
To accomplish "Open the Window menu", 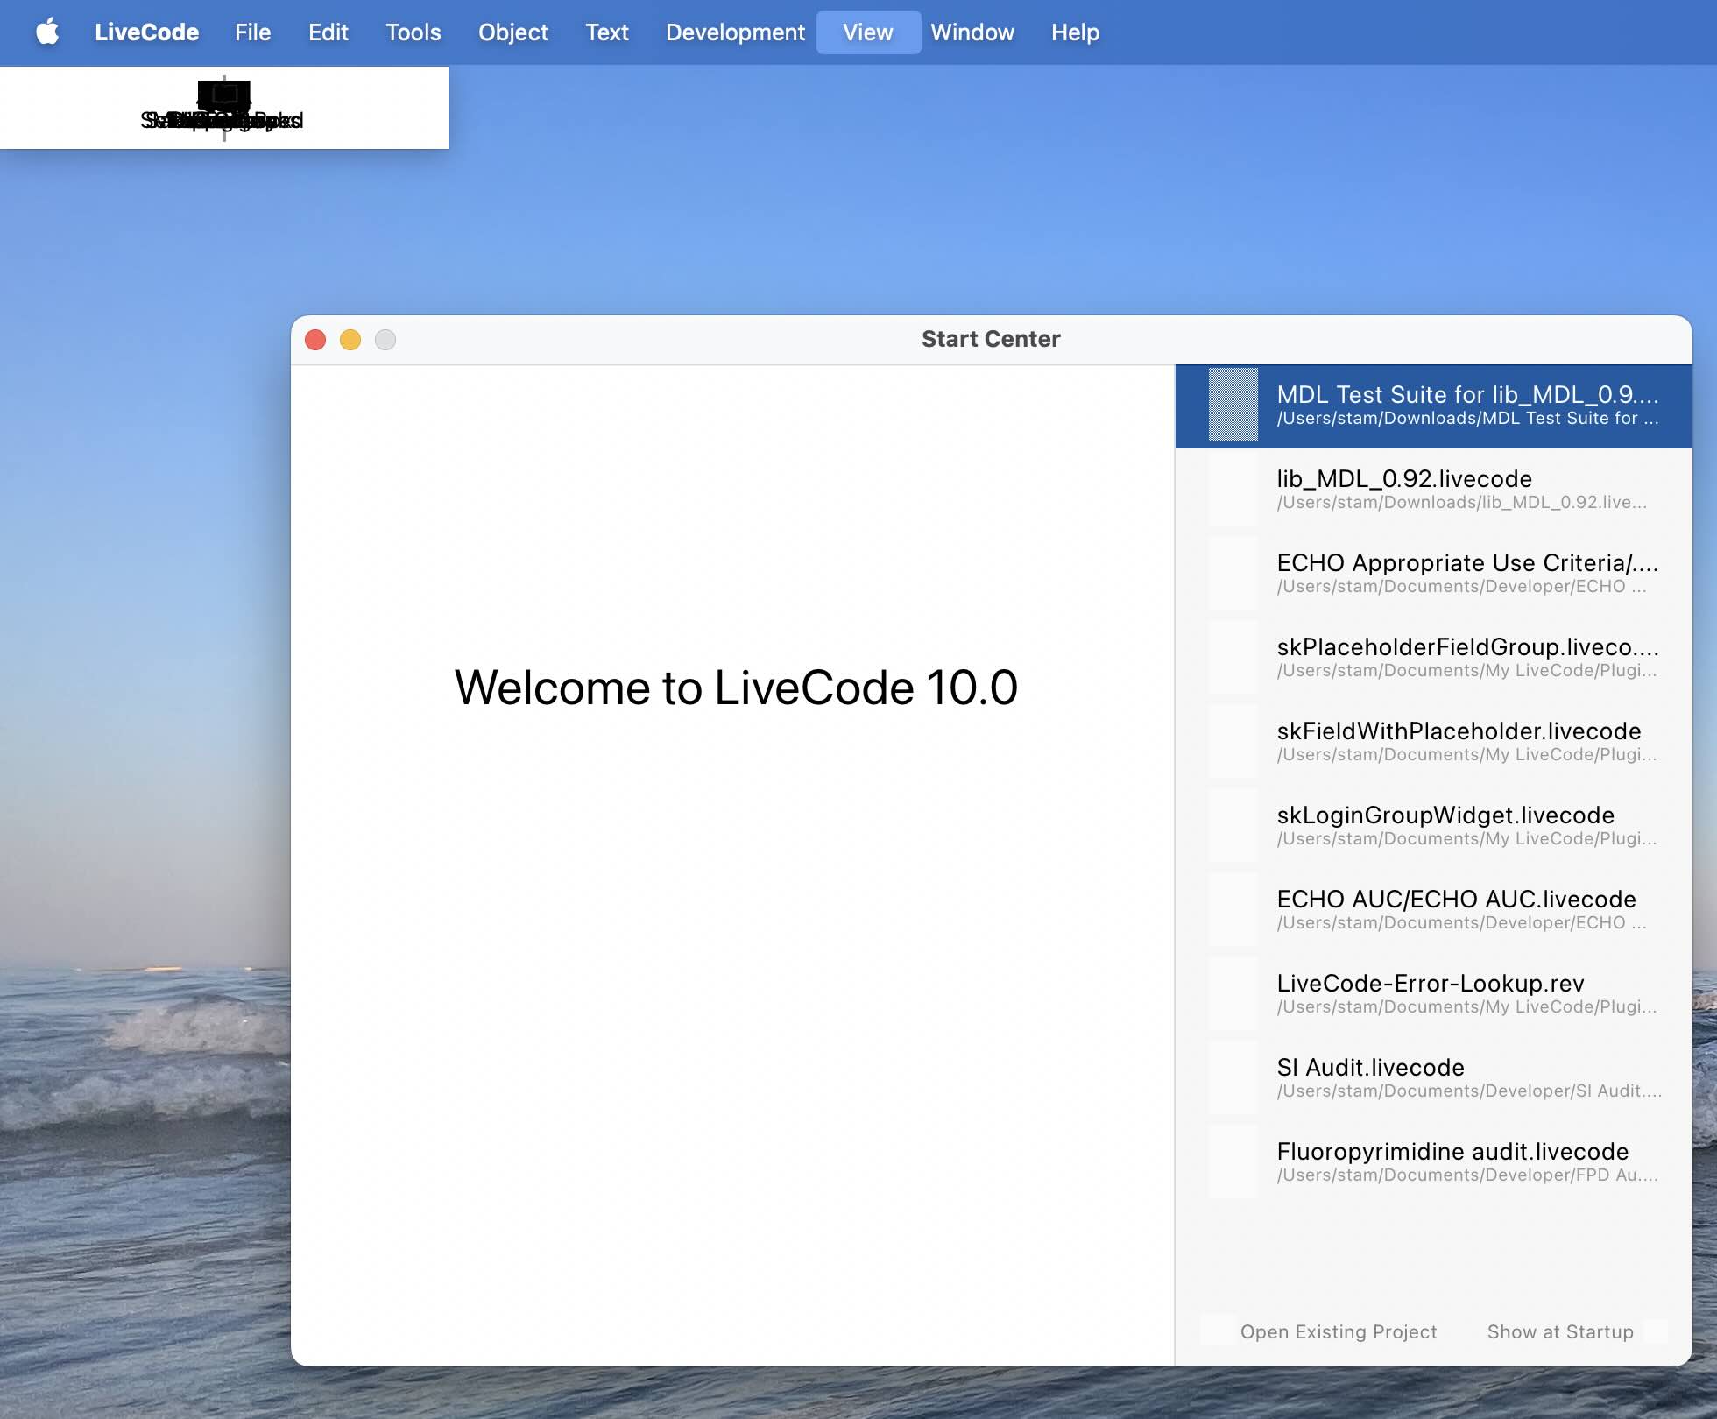I will [x=972, y=32].
